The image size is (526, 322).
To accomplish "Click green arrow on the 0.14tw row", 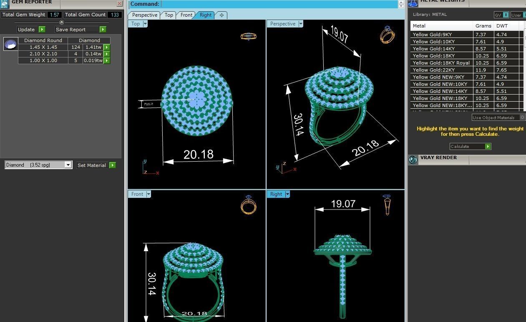I will (x=107, y=54).
